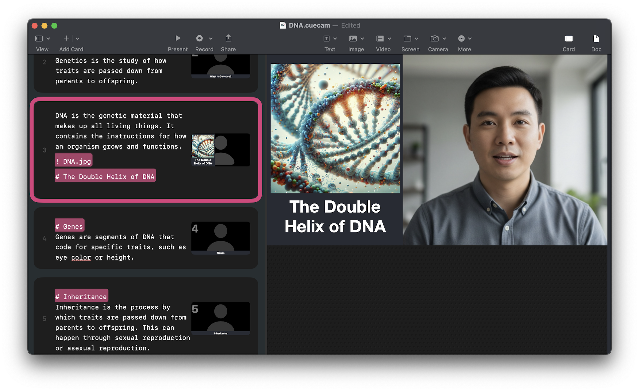Viewport: 639px width, 391px height.
Task: Click the Screen tool icon
Action: click(x=407, y=39)
